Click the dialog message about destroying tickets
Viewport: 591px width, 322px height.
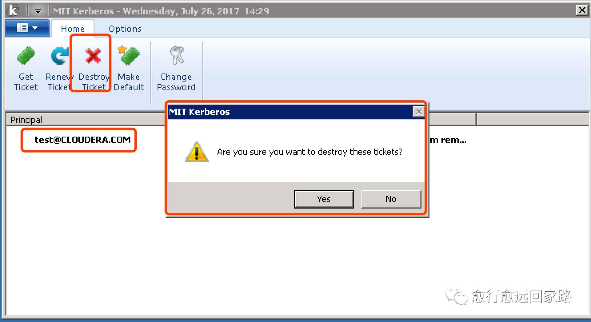pos(309,152)
